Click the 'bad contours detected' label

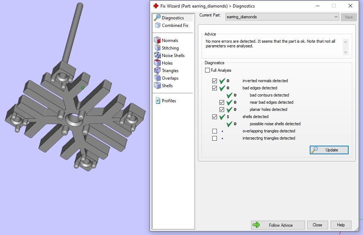click(x=269, y=95)
